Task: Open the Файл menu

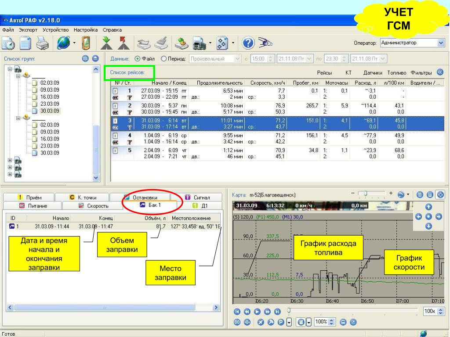Action: click(x=8, y=30)
